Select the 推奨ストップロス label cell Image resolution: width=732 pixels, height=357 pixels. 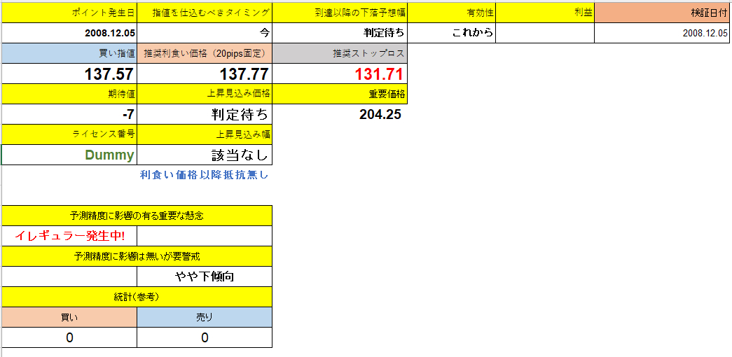tap(340, 53)
